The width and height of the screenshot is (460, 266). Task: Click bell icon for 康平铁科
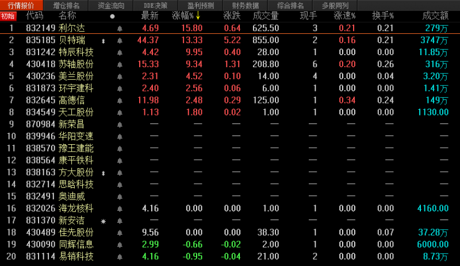[120, 161]
